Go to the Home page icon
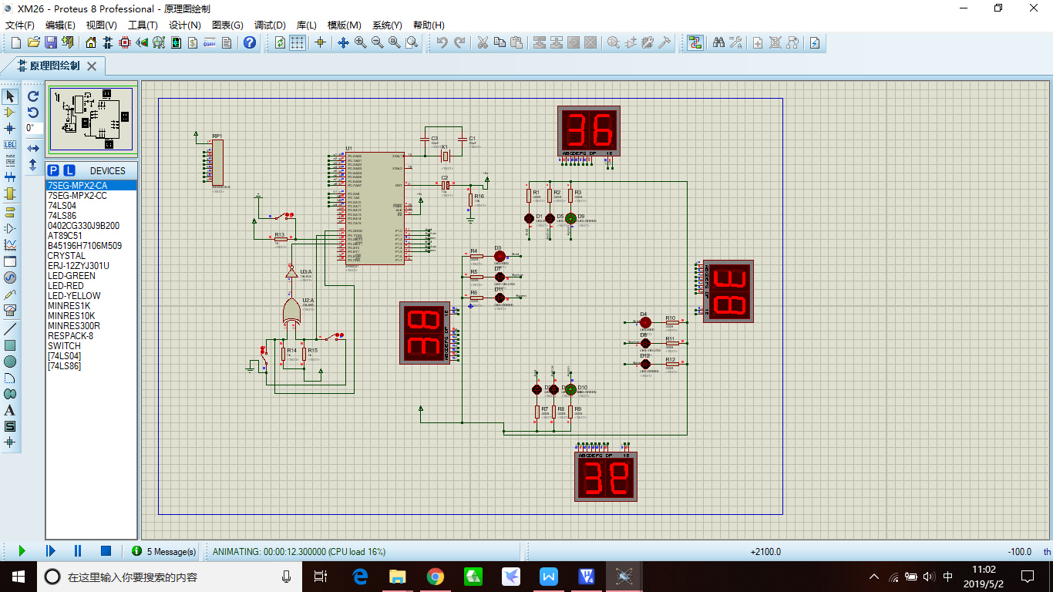Viewport: 1053px width, 592px height. [x=91, y=42]
